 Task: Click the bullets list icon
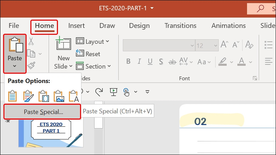268,45
